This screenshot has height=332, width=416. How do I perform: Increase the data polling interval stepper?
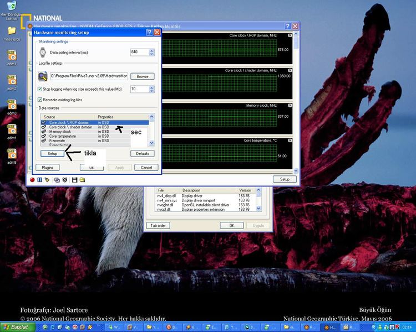151,50
